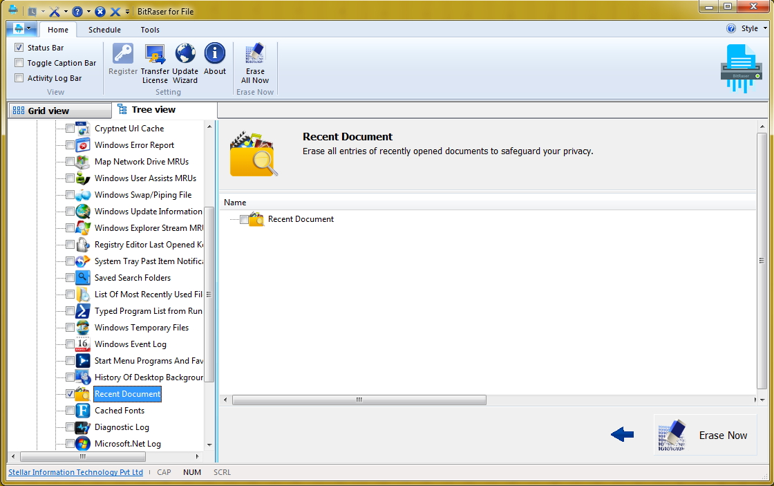Click the left tree vertical scrollbar thumb
774x486 pixels.
point(209,295)
